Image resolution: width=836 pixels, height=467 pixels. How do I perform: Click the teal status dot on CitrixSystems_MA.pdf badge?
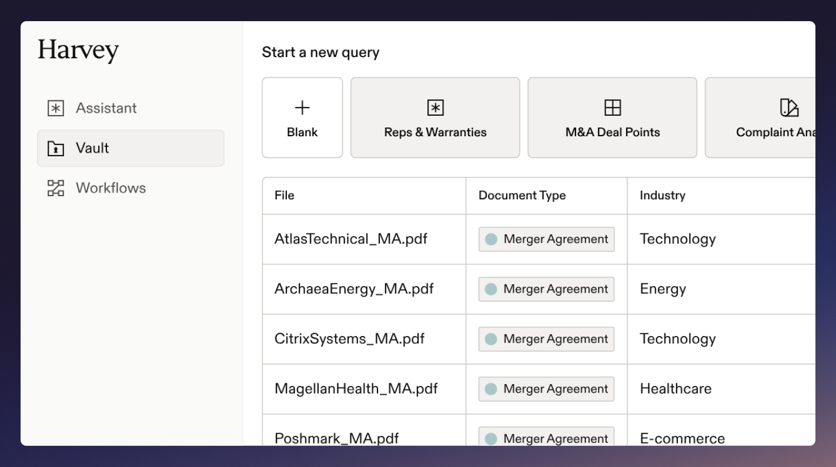[x=491, y=339]
